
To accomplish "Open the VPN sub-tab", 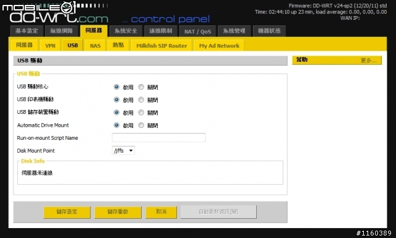I will click(50, 45).
